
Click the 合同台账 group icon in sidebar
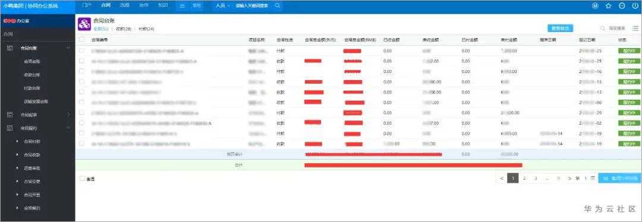[10, 48]
